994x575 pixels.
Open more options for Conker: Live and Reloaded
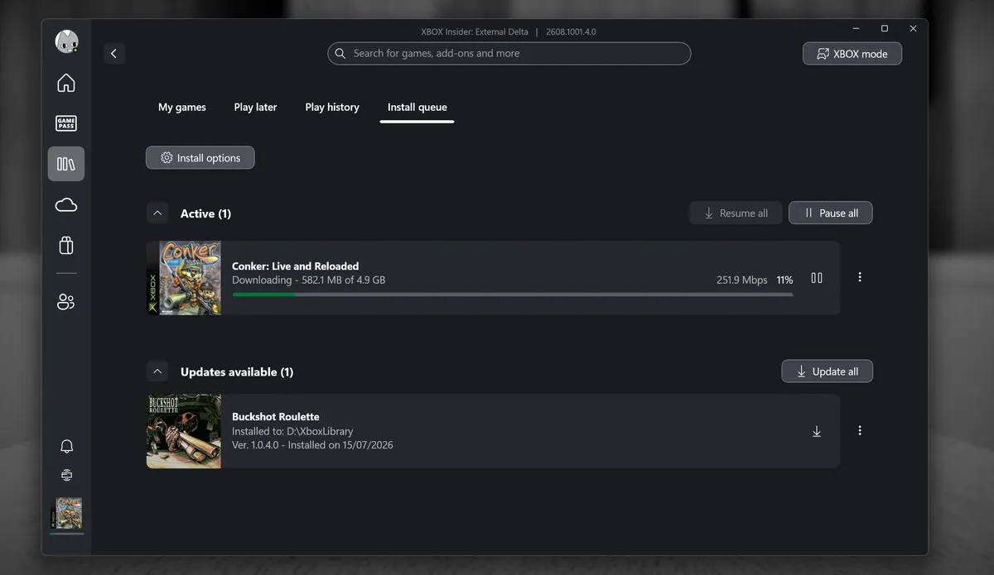click(x=860, y=277)
